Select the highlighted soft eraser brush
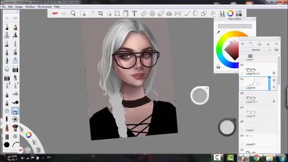Viewport: 288px width, 162px height. (x=15, y=111)
